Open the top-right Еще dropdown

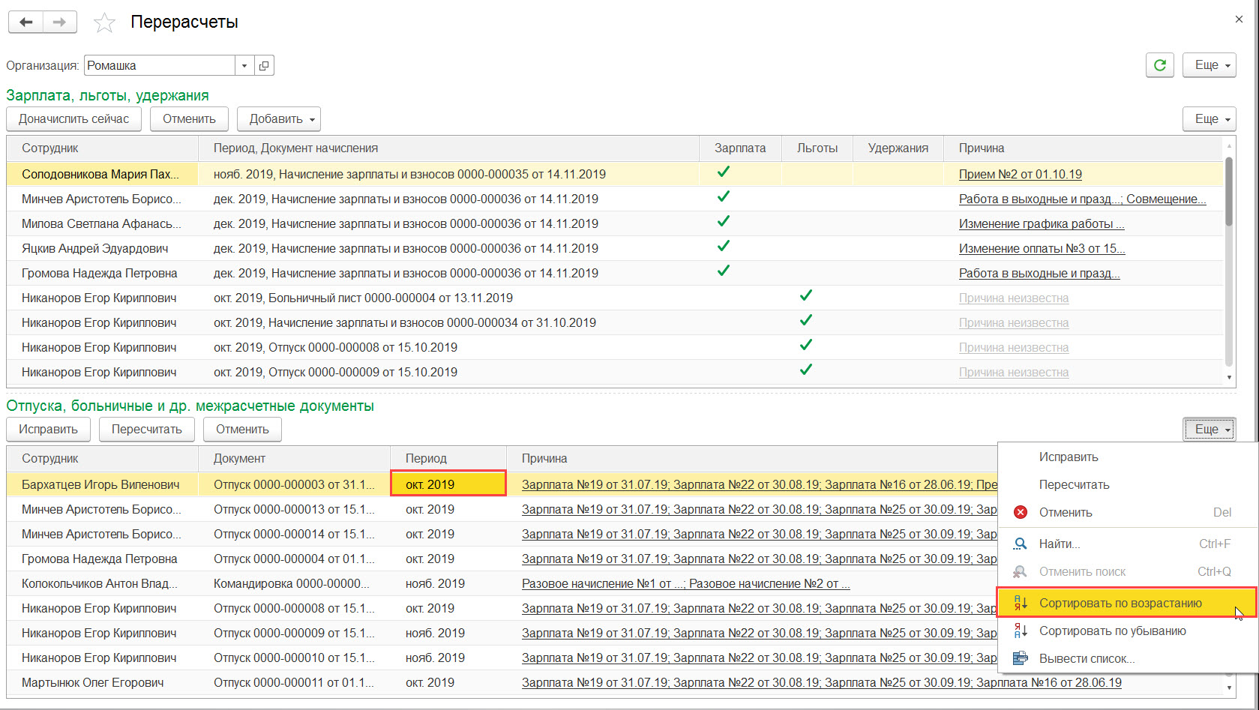[x=1209, y=65]
